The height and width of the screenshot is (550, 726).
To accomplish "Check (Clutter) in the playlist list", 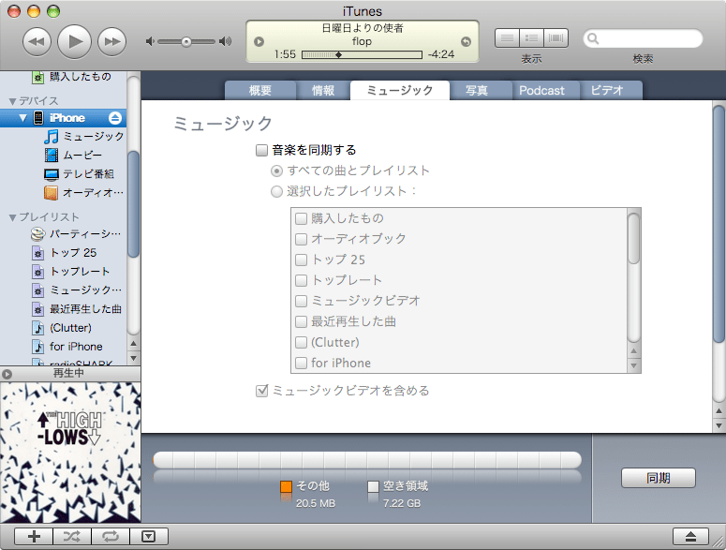I will [x=301, y=343].
